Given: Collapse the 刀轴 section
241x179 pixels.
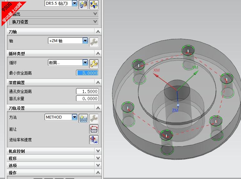Looking at the screenshot, I should click(98, 32).
